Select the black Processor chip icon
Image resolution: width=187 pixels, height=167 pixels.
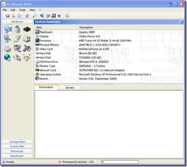coord(27,29)
